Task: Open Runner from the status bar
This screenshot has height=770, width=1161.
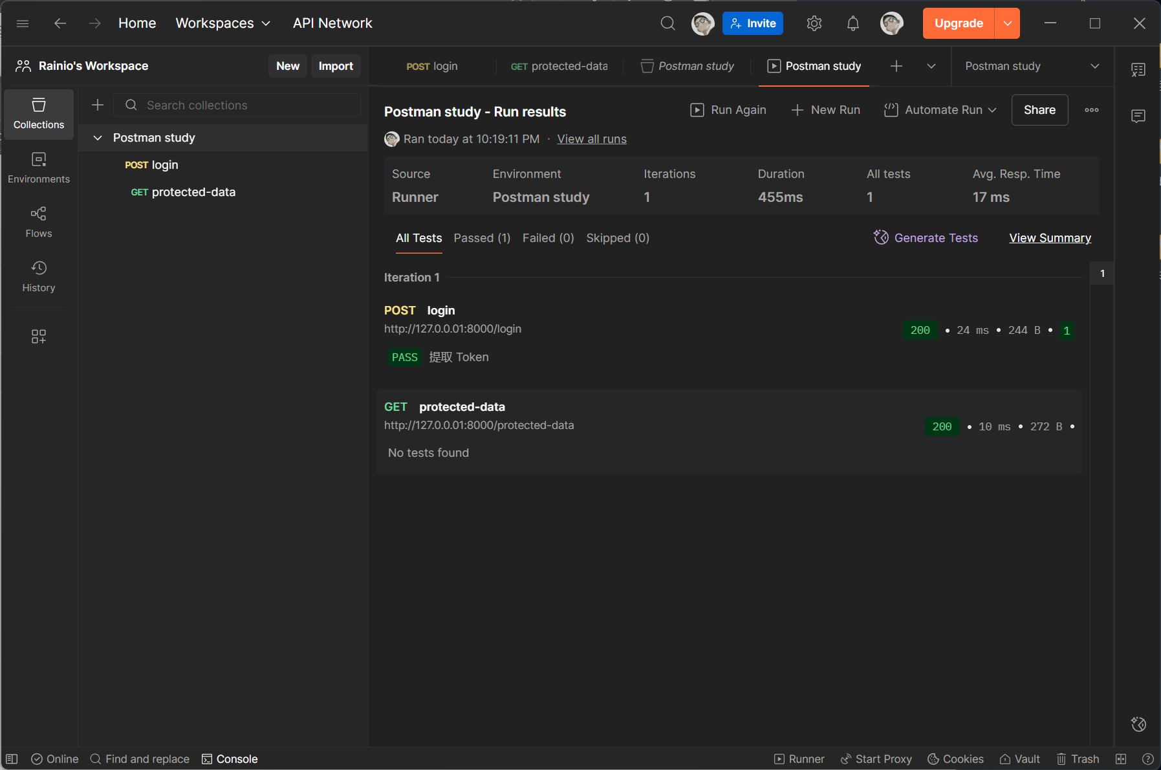Action: tap(799, 759)
